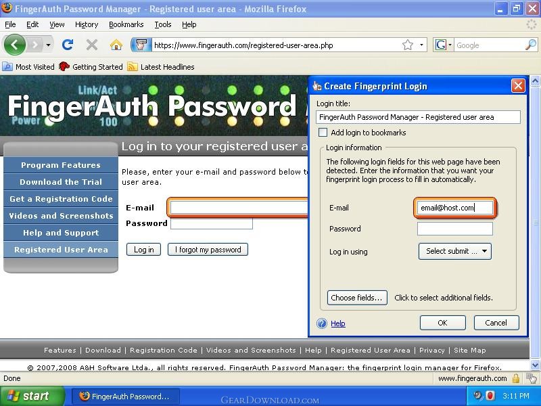Click the FingerAuth site identity icon in address bar
541x406 pixels.
click(141, 45)
